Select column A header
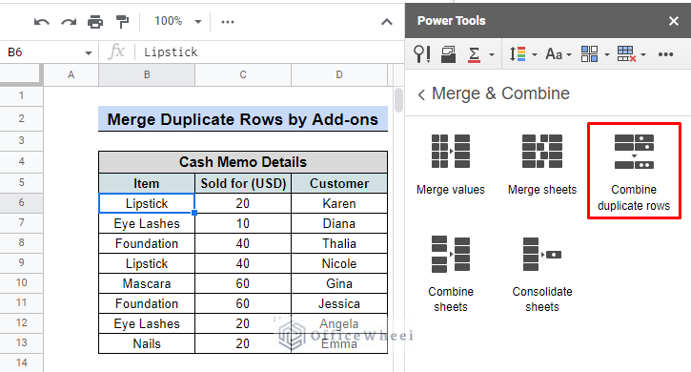Screen dimensions: 691x372 coord(71,75)
